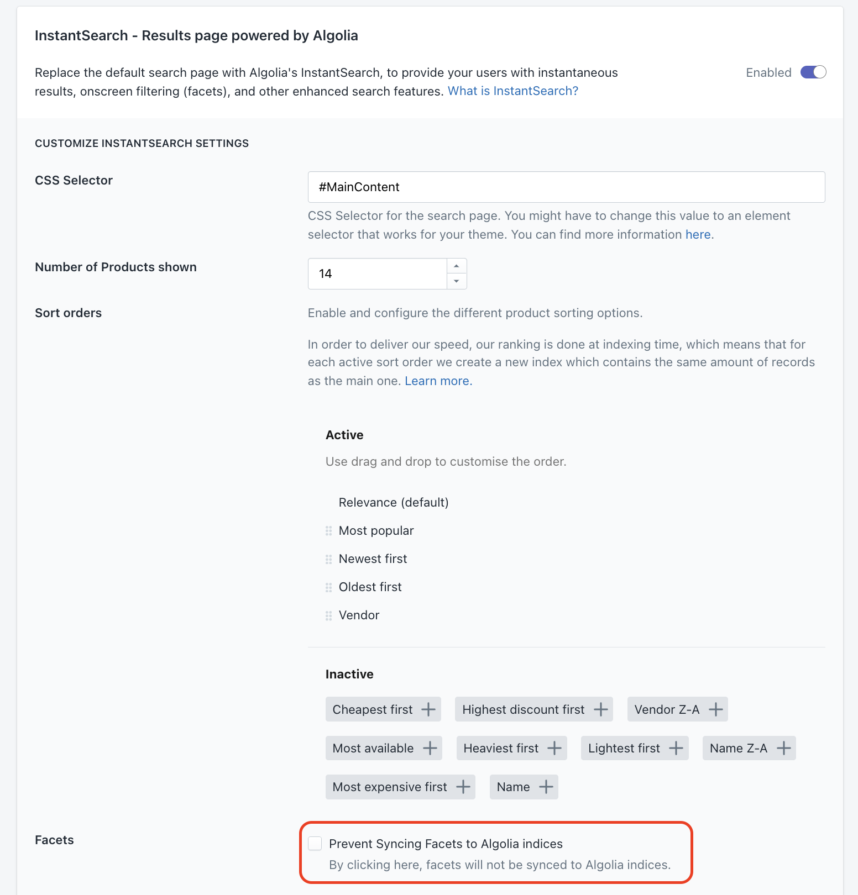Add the Most expensive first sort order
The width and height of the screenshot is (858, 895).
[x=463, y=787]
